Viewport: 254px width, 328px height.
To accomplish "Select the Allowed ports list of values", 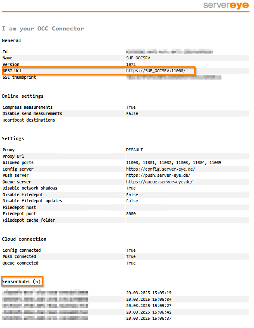I will (174, 162).
